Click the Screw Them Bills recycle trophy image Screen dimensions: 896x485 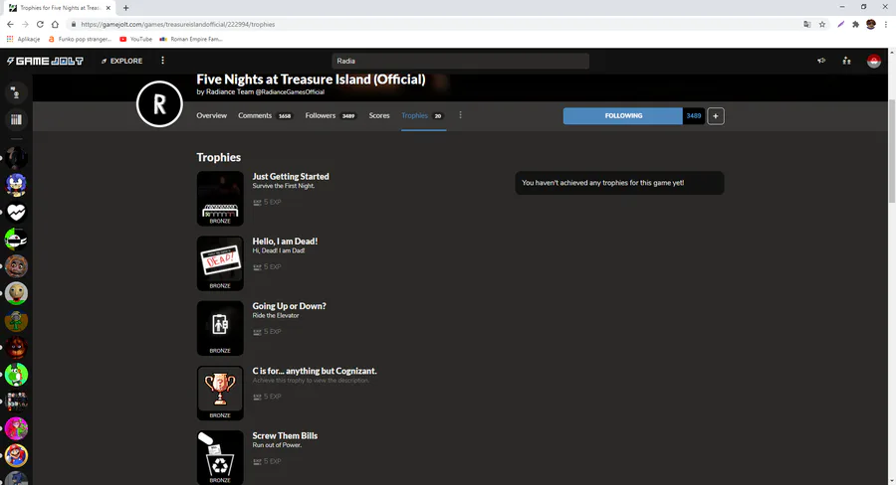point(220,457)
